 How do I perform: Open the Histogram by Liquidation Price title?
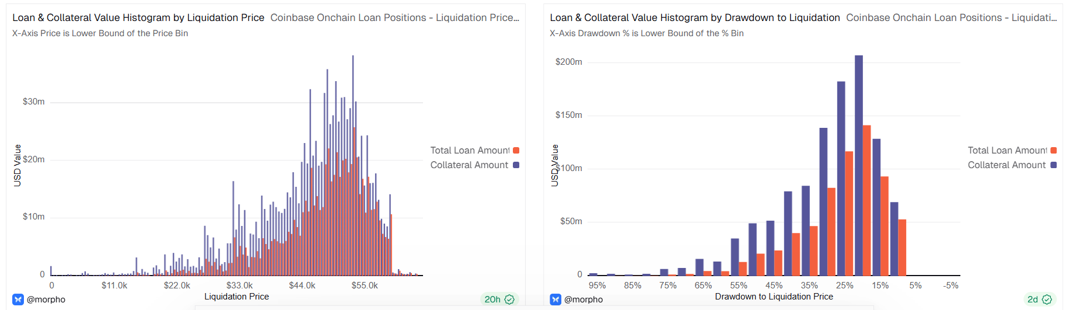138,18
